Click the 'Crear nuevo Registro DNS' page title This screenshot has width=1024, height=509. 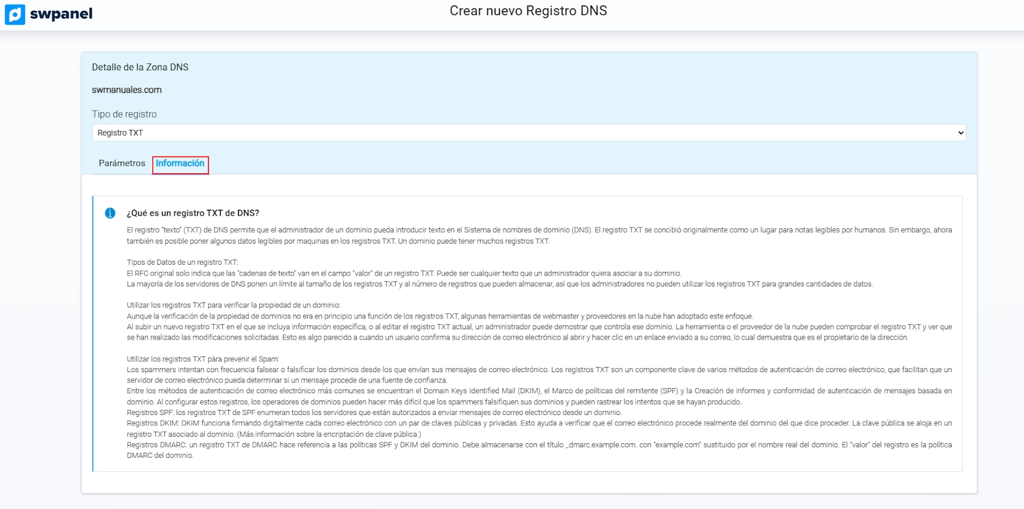click(x=528, y=11)
